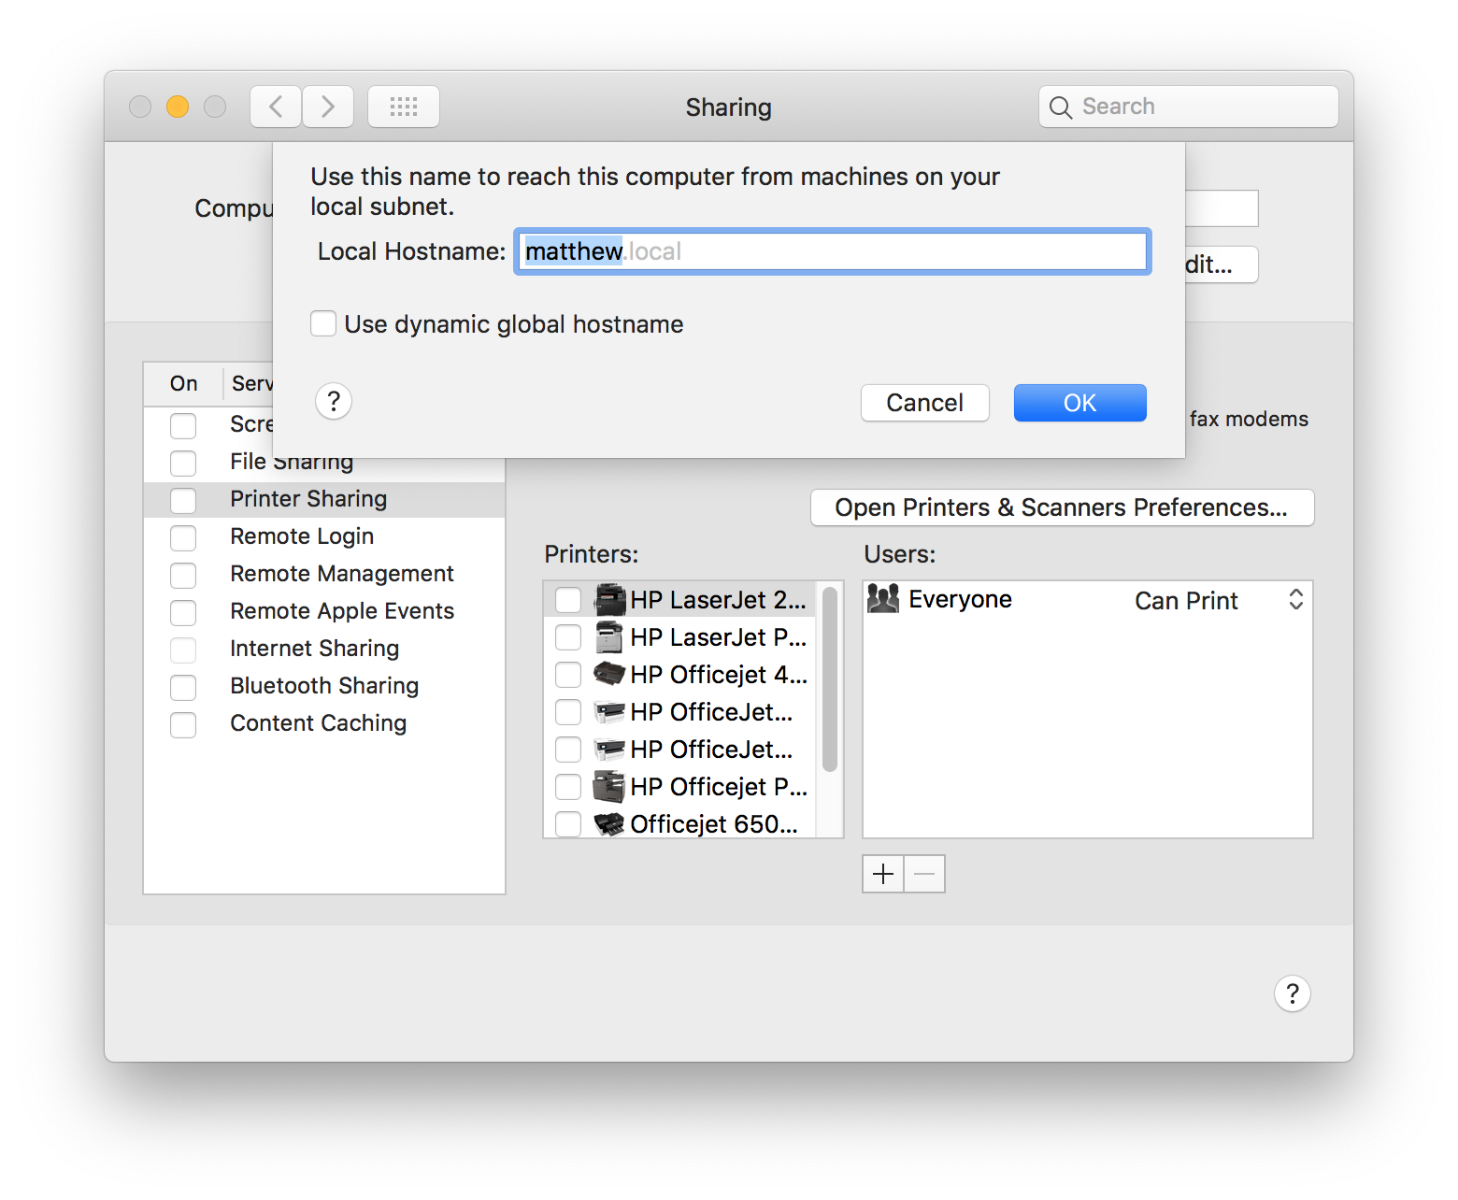Enable Bluetooth Sharing checkbox
The image size is (1458, 1200).
tap(183, 687)
